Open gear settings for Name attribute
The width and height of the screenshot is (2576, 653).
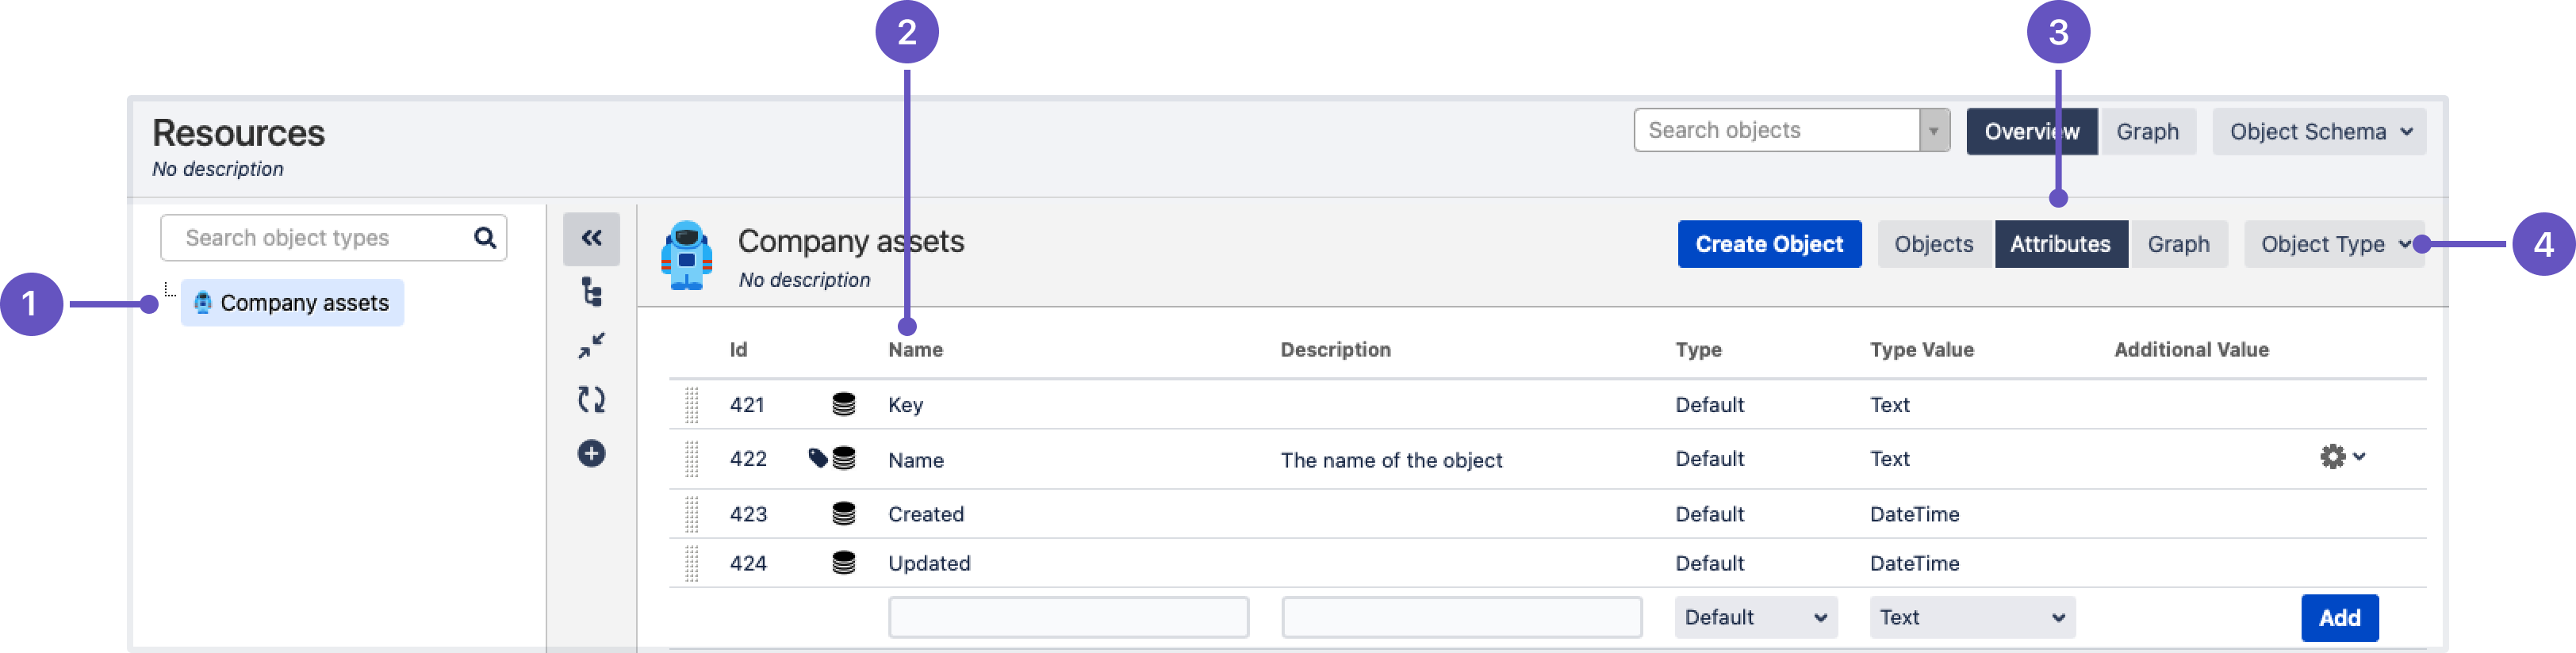tap(2341, 457)
